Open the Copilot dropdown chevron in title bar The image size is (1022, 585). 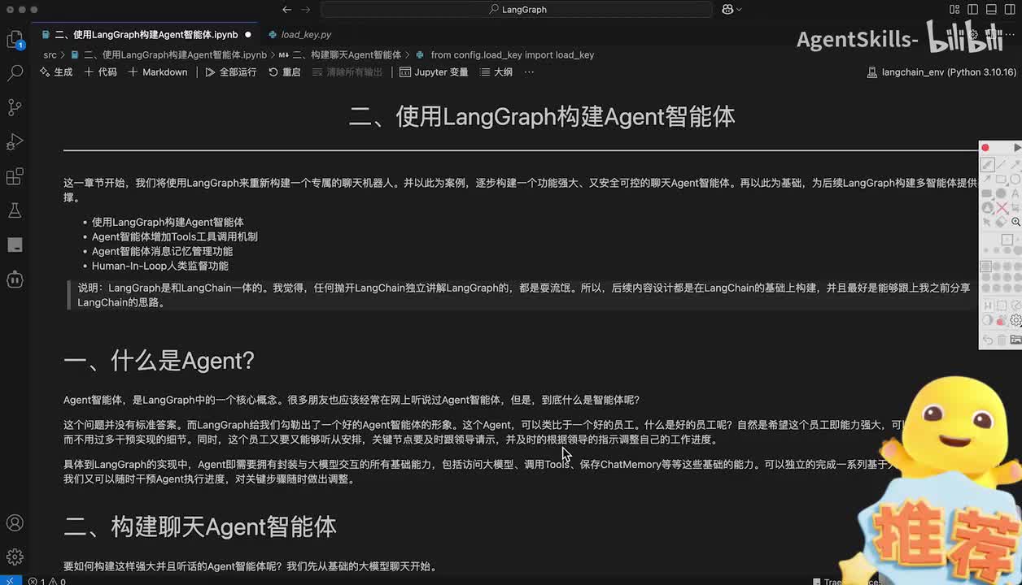coord(739,10)
